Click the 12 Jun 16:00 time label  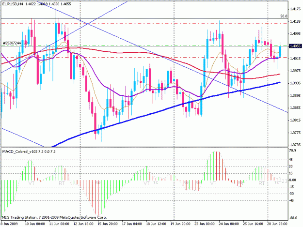83,224
